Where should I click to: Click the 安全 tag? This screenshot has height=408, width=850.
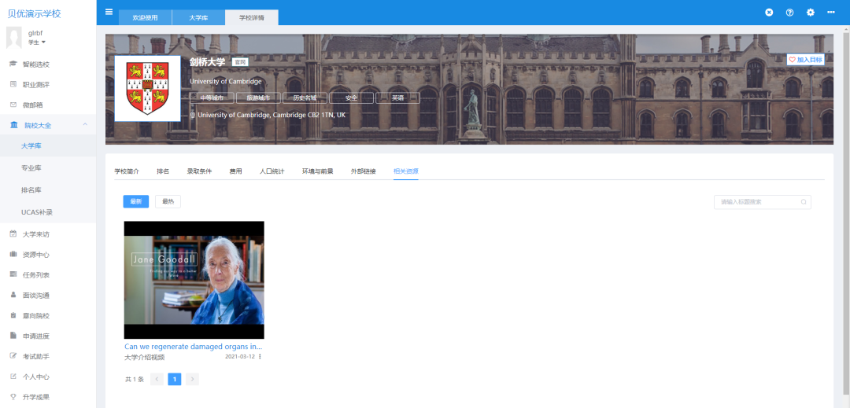click(351, 98)
